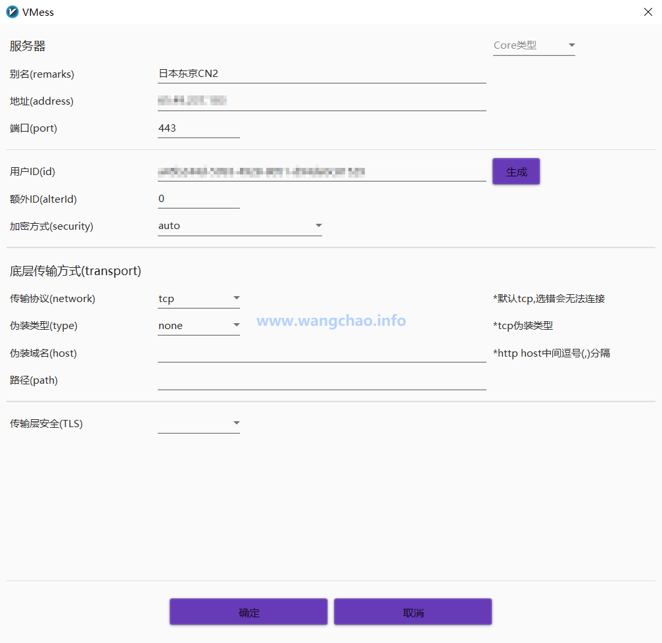The width and height of the screenshot is (662, 643).
Task: Click the *默认tcp,选错会无法连接 hint text
Action: tap(549, 298)
